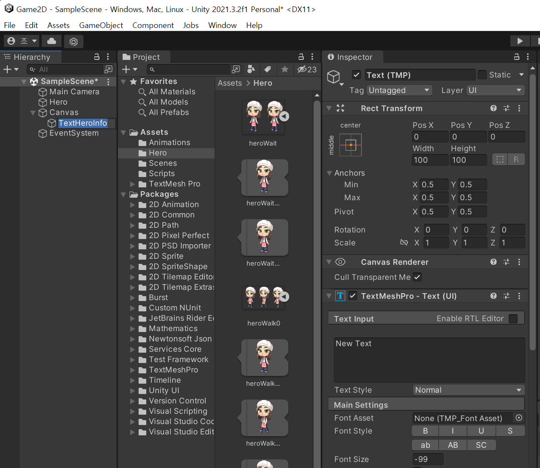The width and height of the screenshot is (540, 468).
Task: Open the Component menu
Action: [153, 25]
